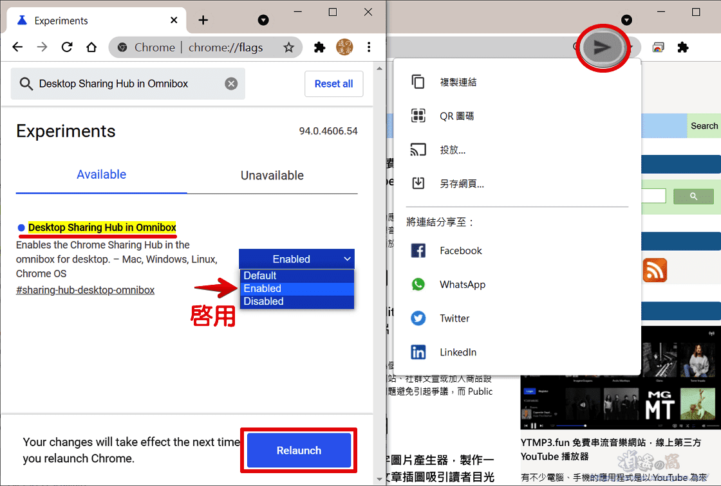Open the #sharing-hub-desktop-omnibox link
Screen dimensions: 721x486
(x=84, y=290)
